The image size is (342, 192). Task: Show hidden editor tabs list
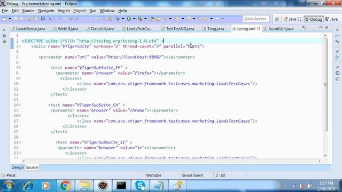tap(304, 28)
